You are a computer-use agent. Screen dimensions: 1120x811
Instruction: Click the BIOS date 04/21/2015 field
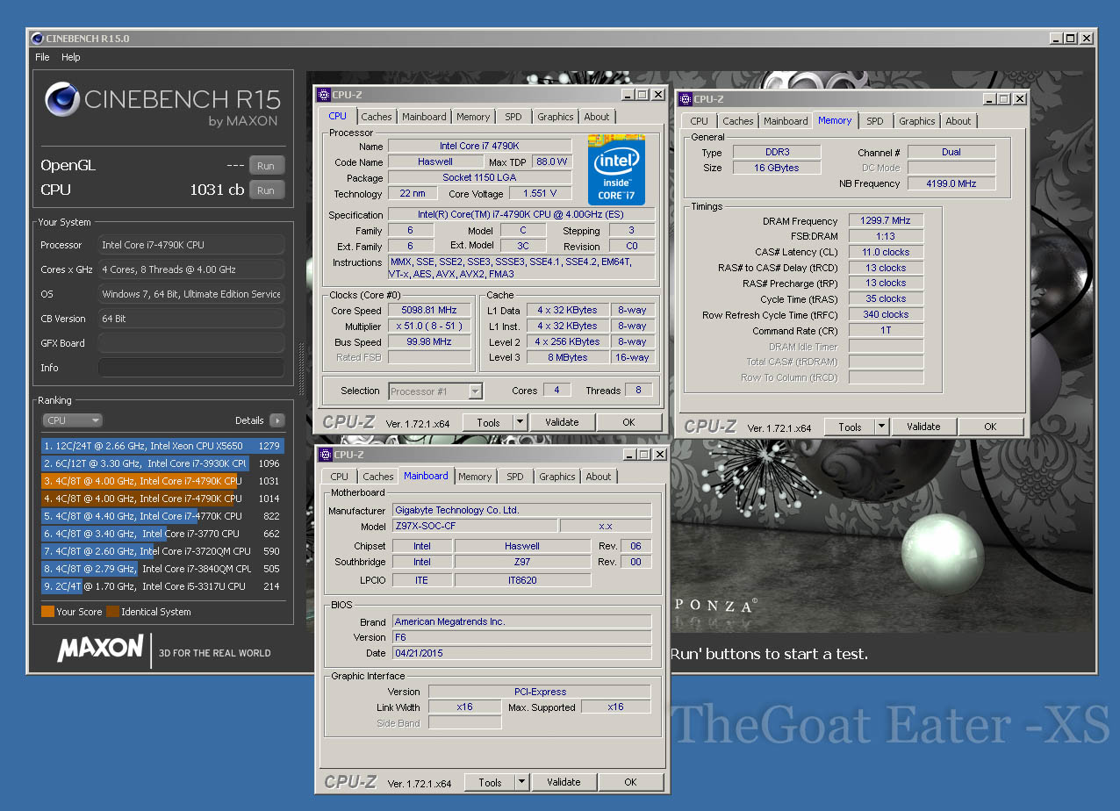click(x=521, y=653)
